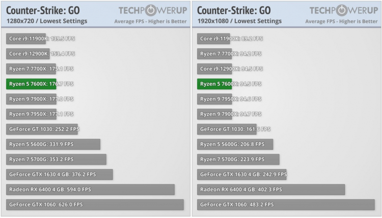Click the 1920x1080 / Lowest Settings subtitle

coord(239,21)
